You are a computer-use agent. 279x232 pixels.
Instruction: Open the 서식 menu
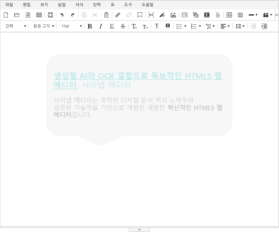[79, 5]
